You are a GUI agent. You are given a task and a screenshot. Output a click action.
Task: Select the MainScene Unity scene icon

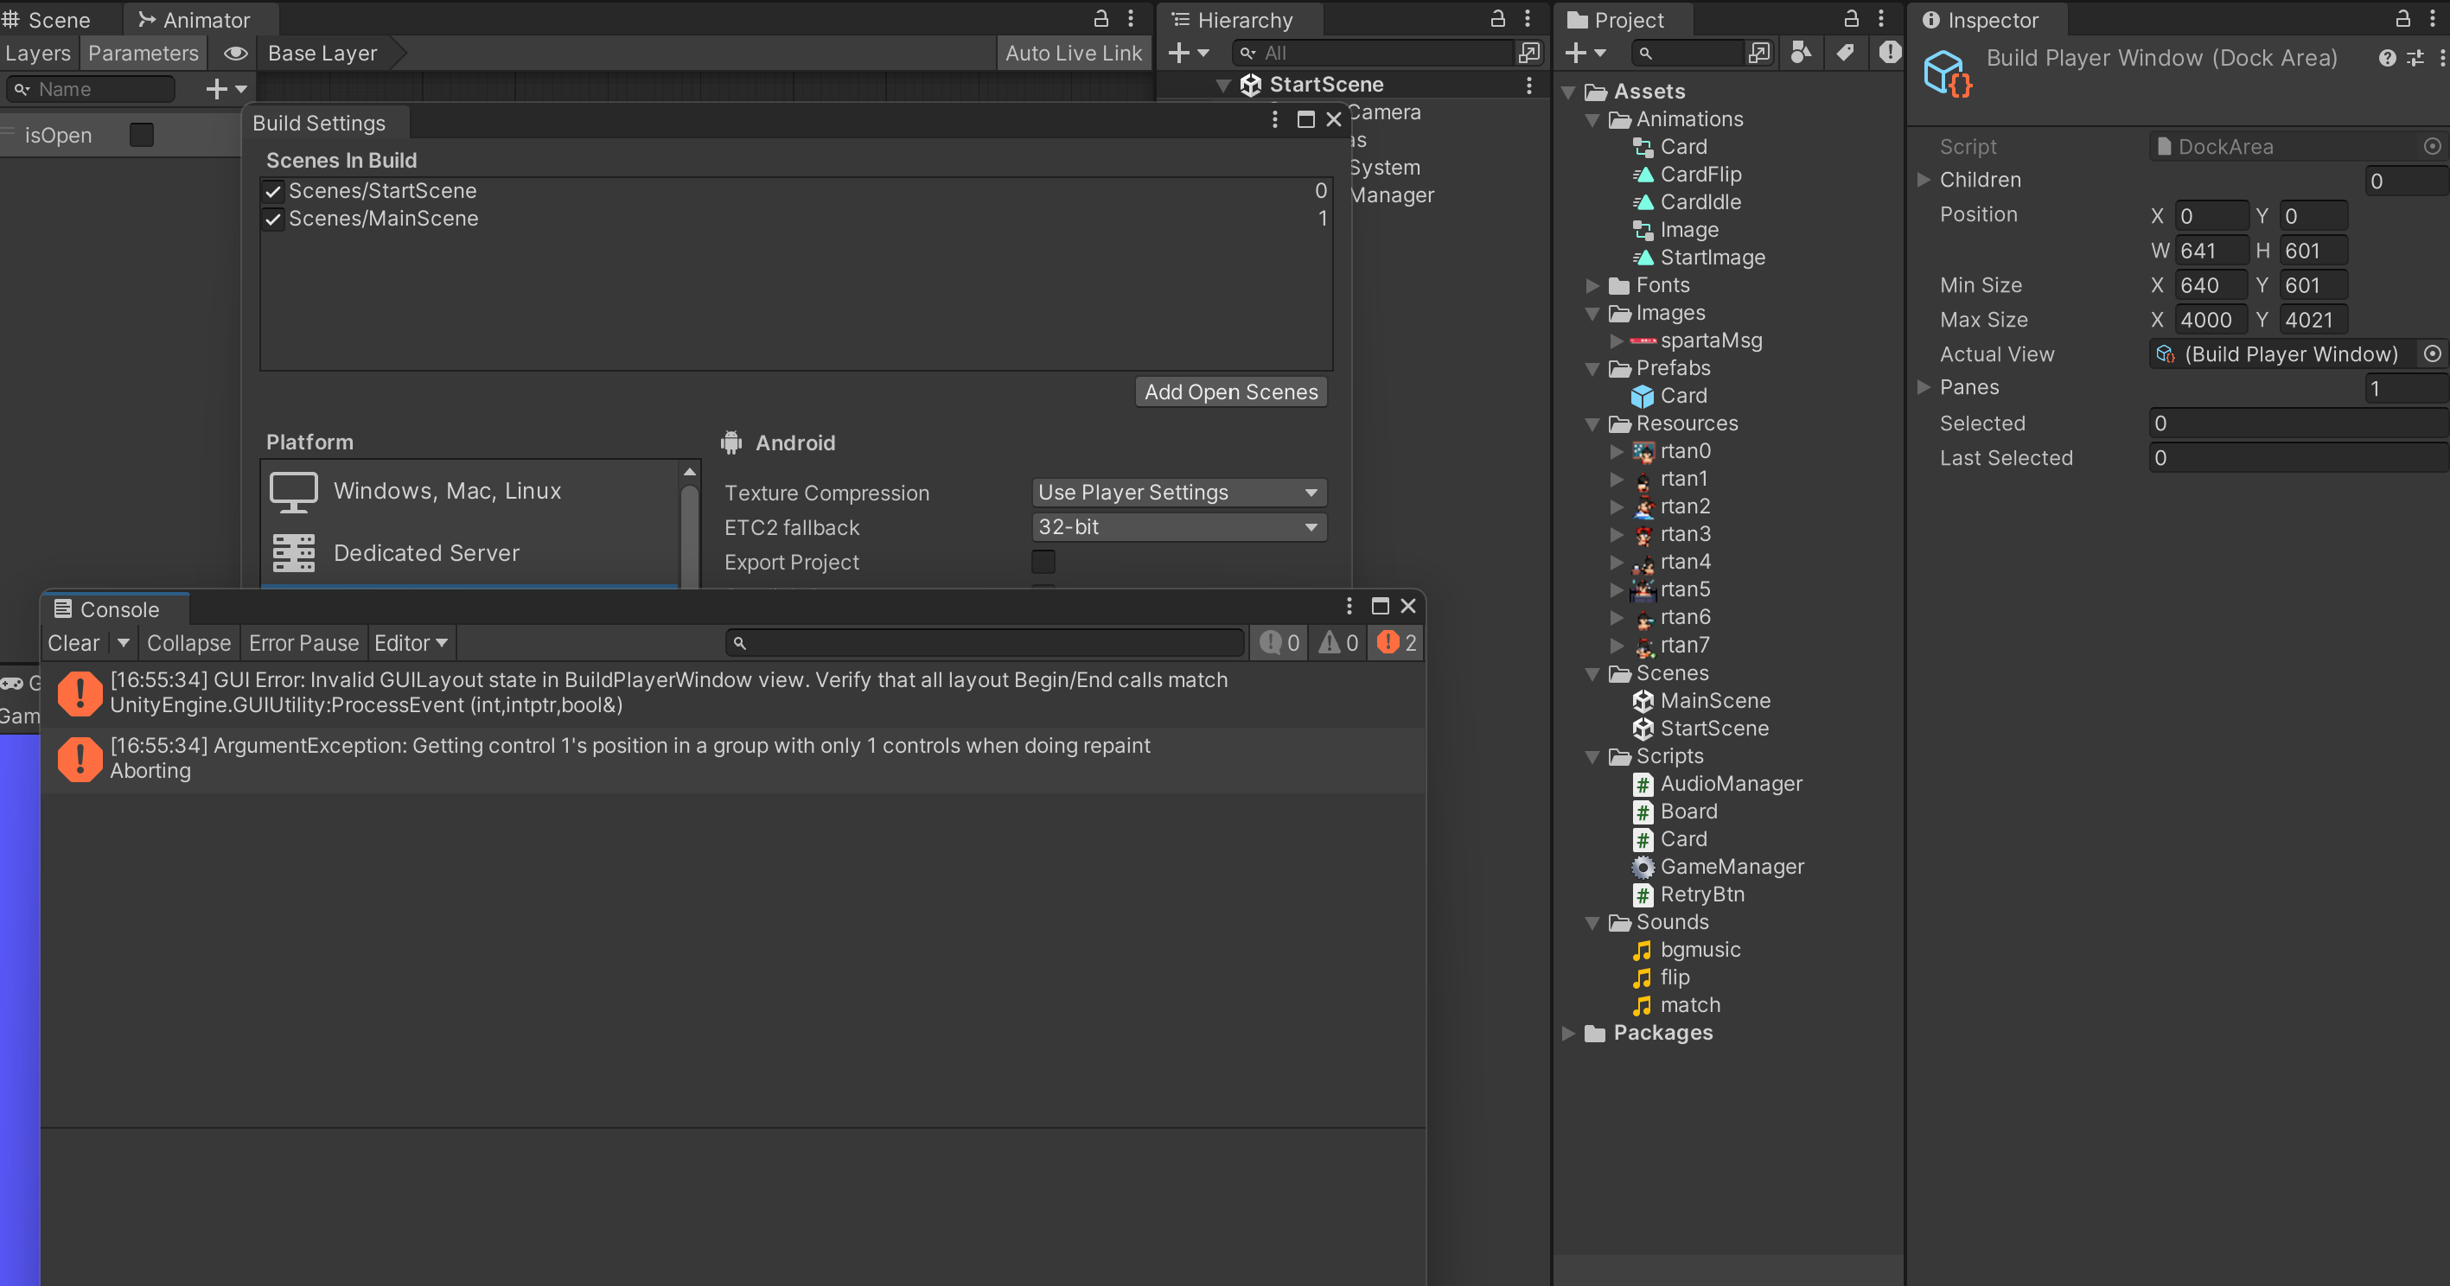[1643, 702]
